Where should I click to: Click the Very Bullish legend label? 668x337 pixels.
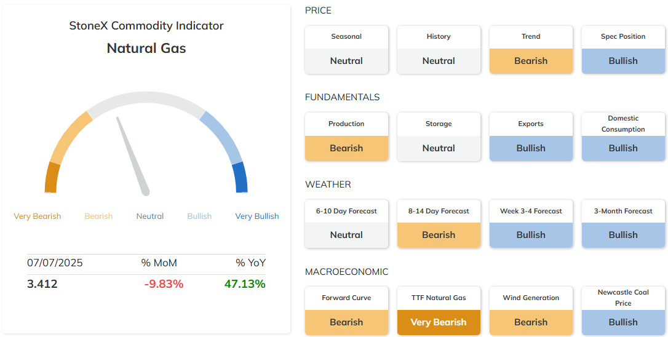point(257,216)
